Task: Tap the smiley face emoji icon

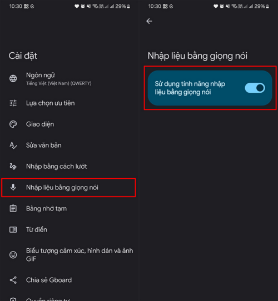Action: (13, 255)
